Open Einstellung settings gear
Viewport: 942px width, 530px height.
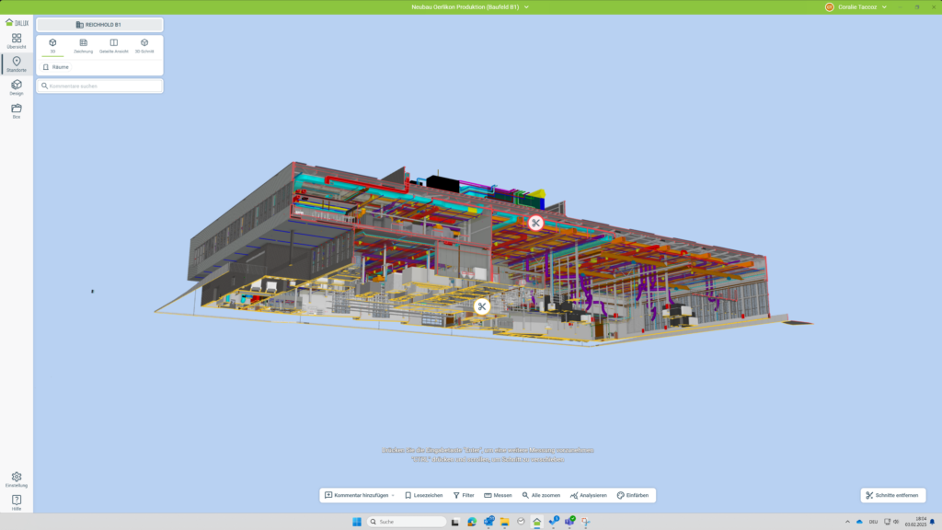[x=17, y=478]
